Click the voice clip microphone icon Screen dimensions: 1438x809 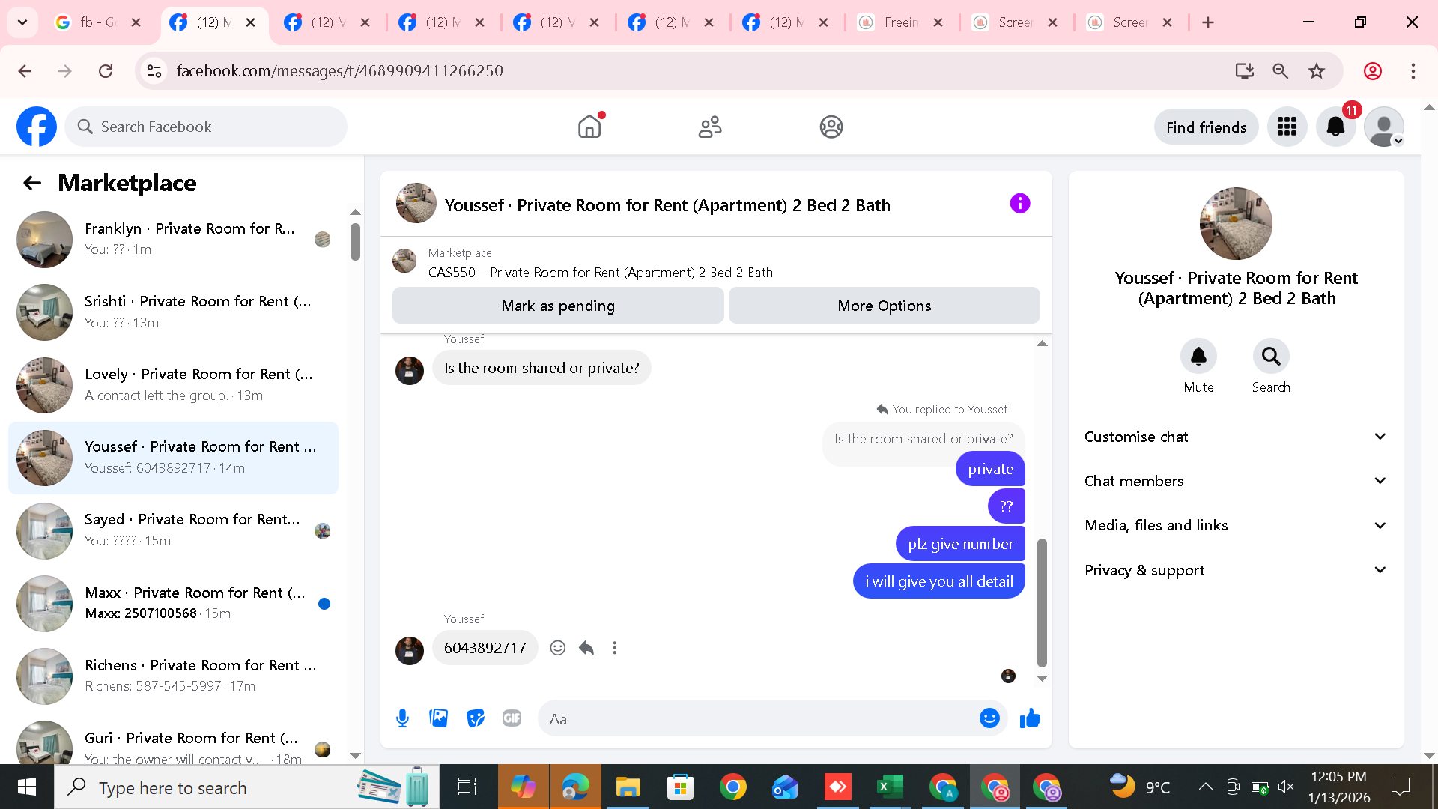[402, 718]
